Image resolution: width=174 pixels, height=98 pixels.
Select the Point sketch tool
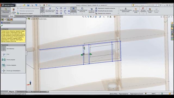[x=69, y=13]
